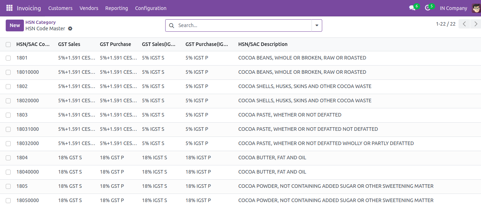Image resolution: width=481 pixels, height=206 pixels.
Task: Toggle the select-all header checkbox
Action: (x=8, y=45)
